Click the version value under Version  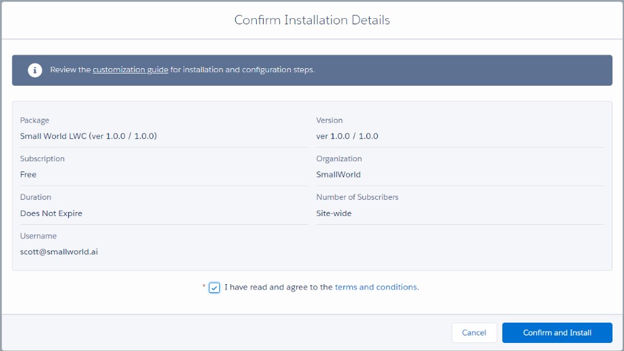tap(347, 136)
